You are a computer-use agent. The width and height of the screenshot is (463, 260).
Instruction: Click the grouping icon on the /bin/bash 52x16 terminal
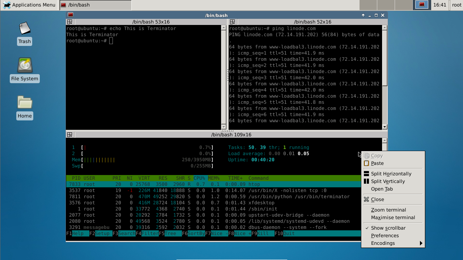click(x=231, y=22)
